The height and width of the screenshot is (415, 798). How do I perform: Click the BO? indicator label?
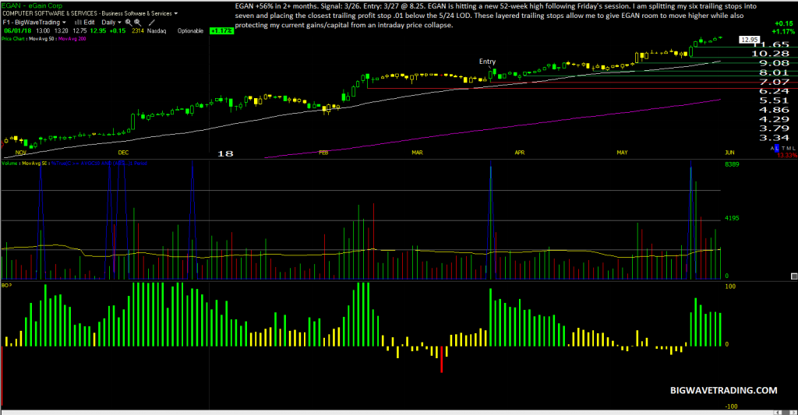pos(6,285)
